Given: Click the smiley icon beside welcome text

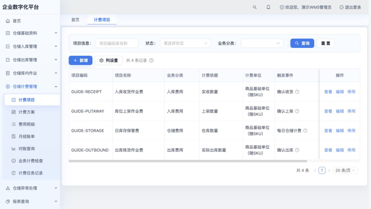Looking at the screenshot, I should (x=282, y=7).
